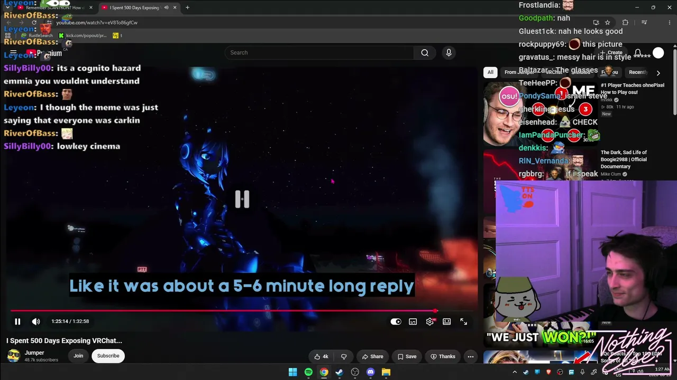Pause the video with the player pause button

click(17, 321)
